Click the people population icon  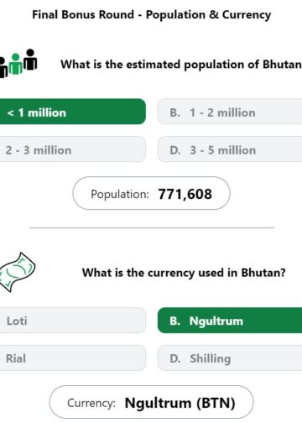(18, 64)
